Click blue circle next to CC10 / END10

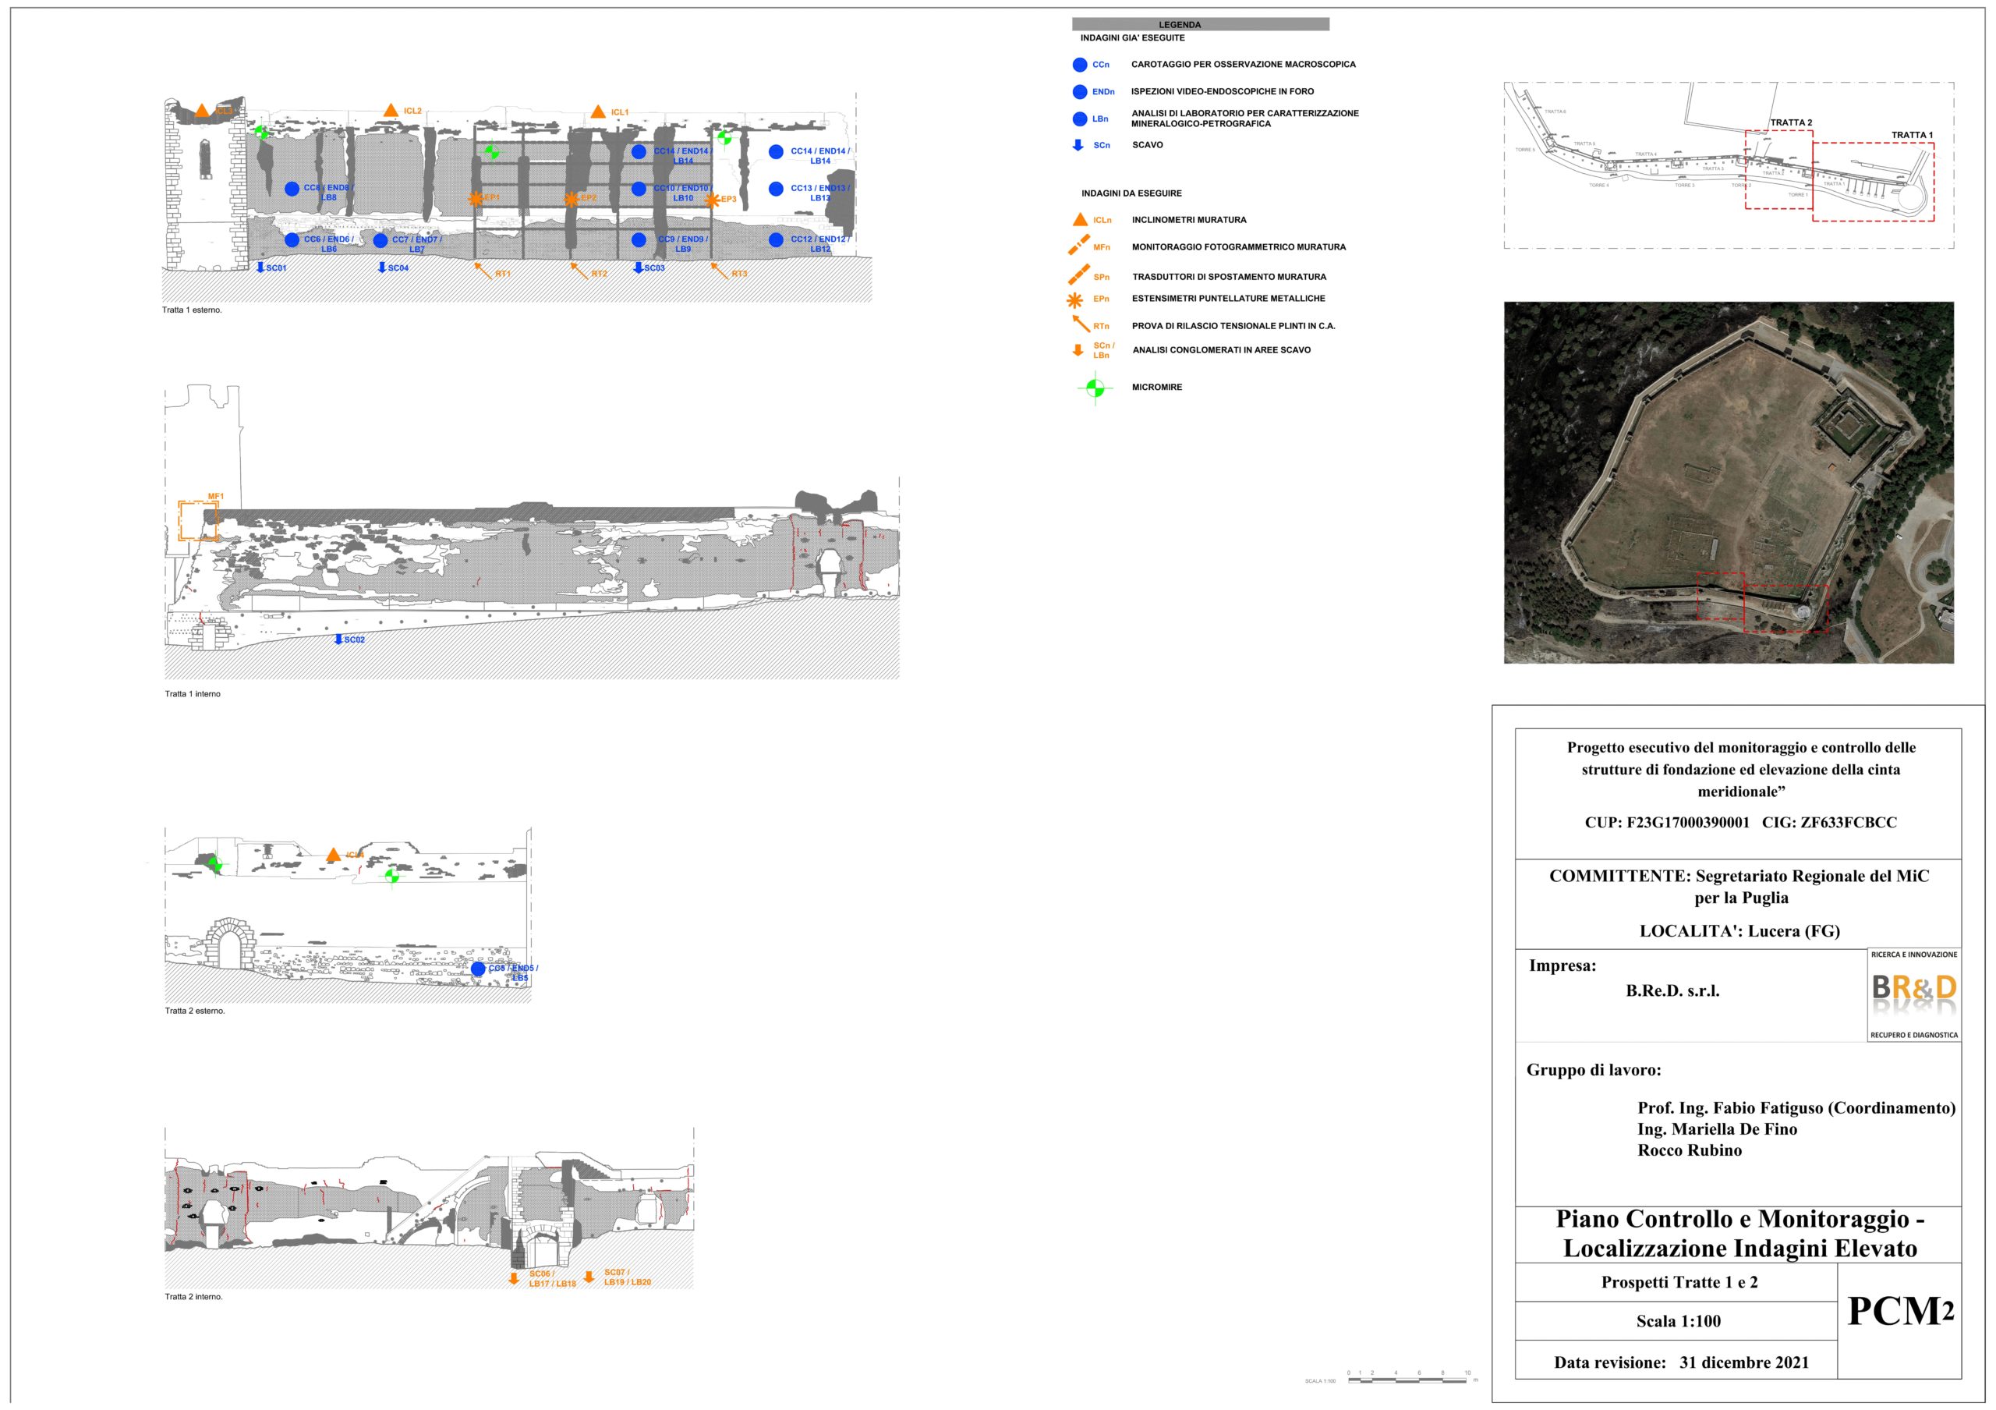(639, 189)
